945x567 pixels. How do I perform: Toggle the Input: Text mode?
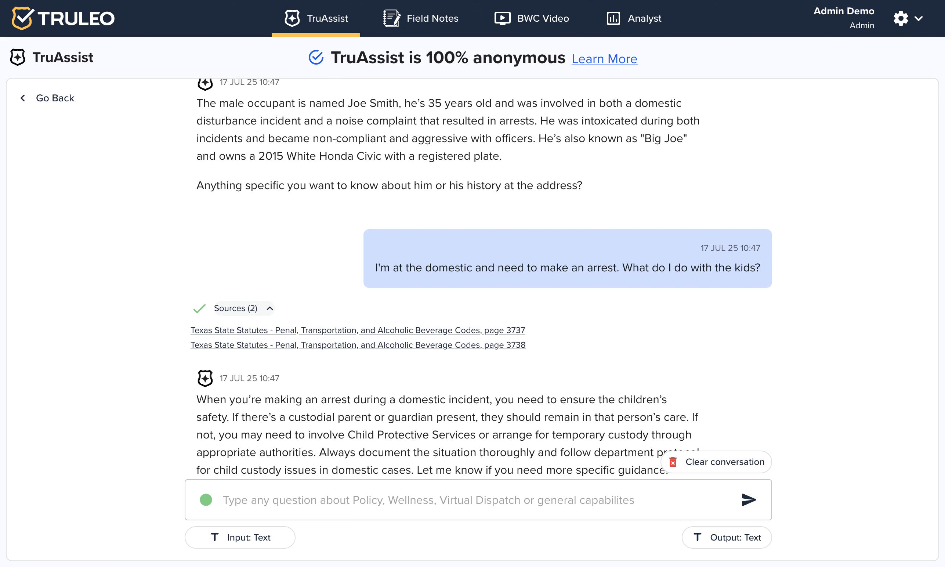[240, 537]
